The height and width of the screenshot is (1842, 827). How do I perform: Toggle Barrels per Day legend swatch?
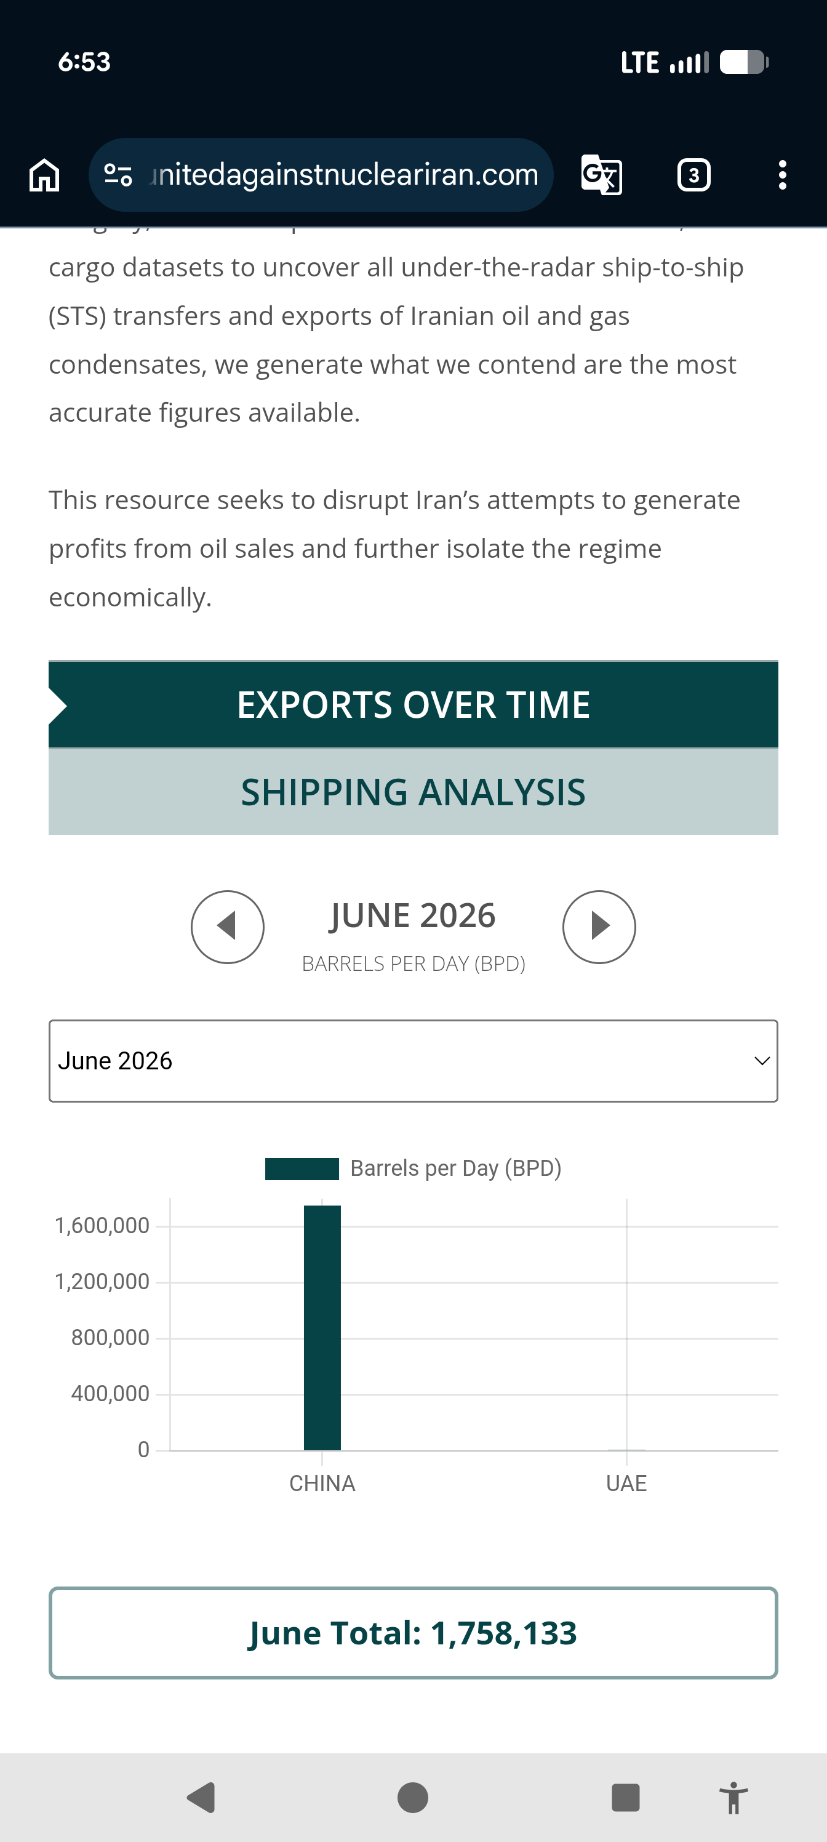coord(302,1168)
